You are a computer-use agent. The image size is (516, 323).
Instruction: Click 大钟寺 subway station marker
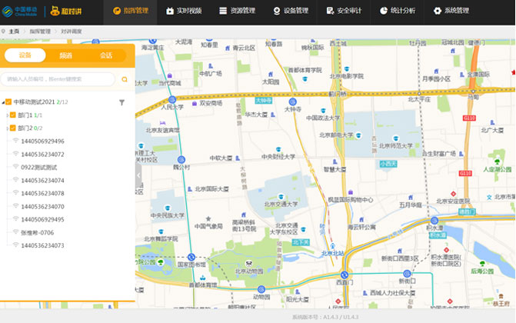click(292, 102)
